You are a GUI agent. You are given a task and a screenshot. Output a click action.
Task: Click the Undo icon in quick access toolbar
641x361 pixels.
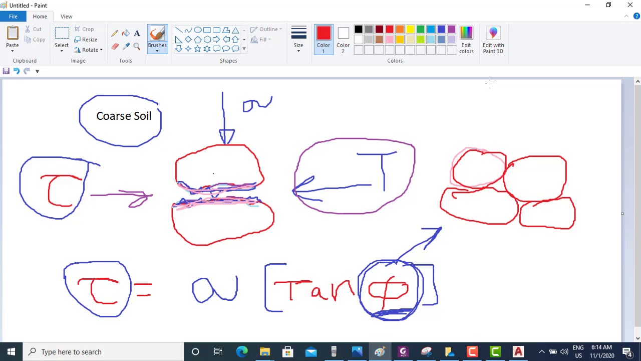(16, 71)
